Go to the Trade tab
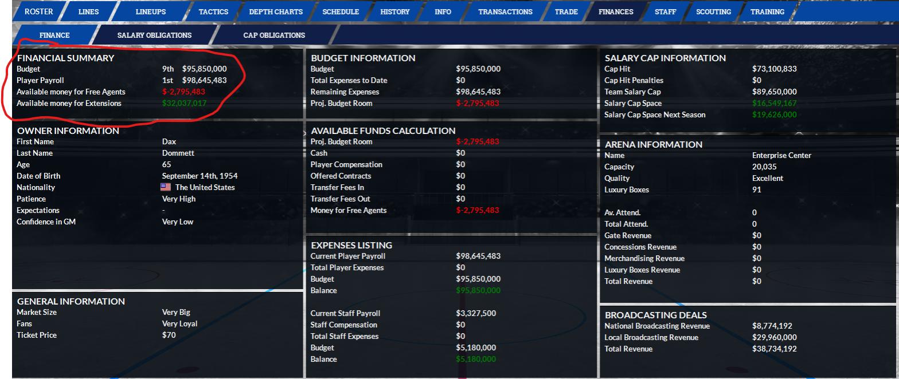899x379 pixels. click(x=566, y=11)
